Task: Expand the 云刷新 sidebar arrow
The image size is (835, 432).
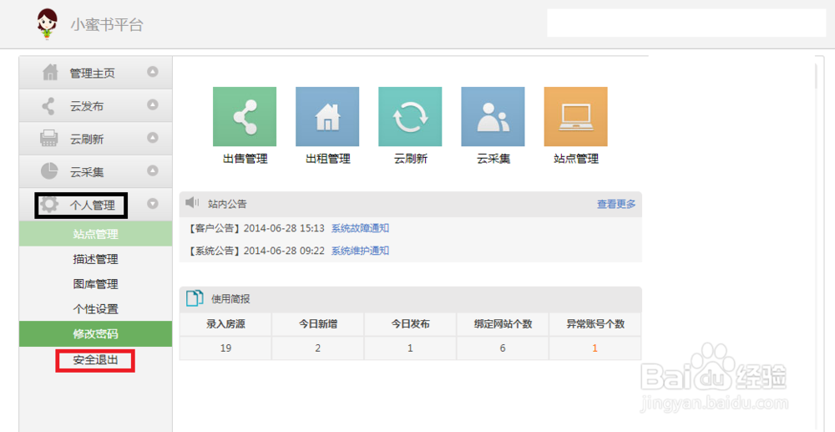Action: click(x=153, y=137)
